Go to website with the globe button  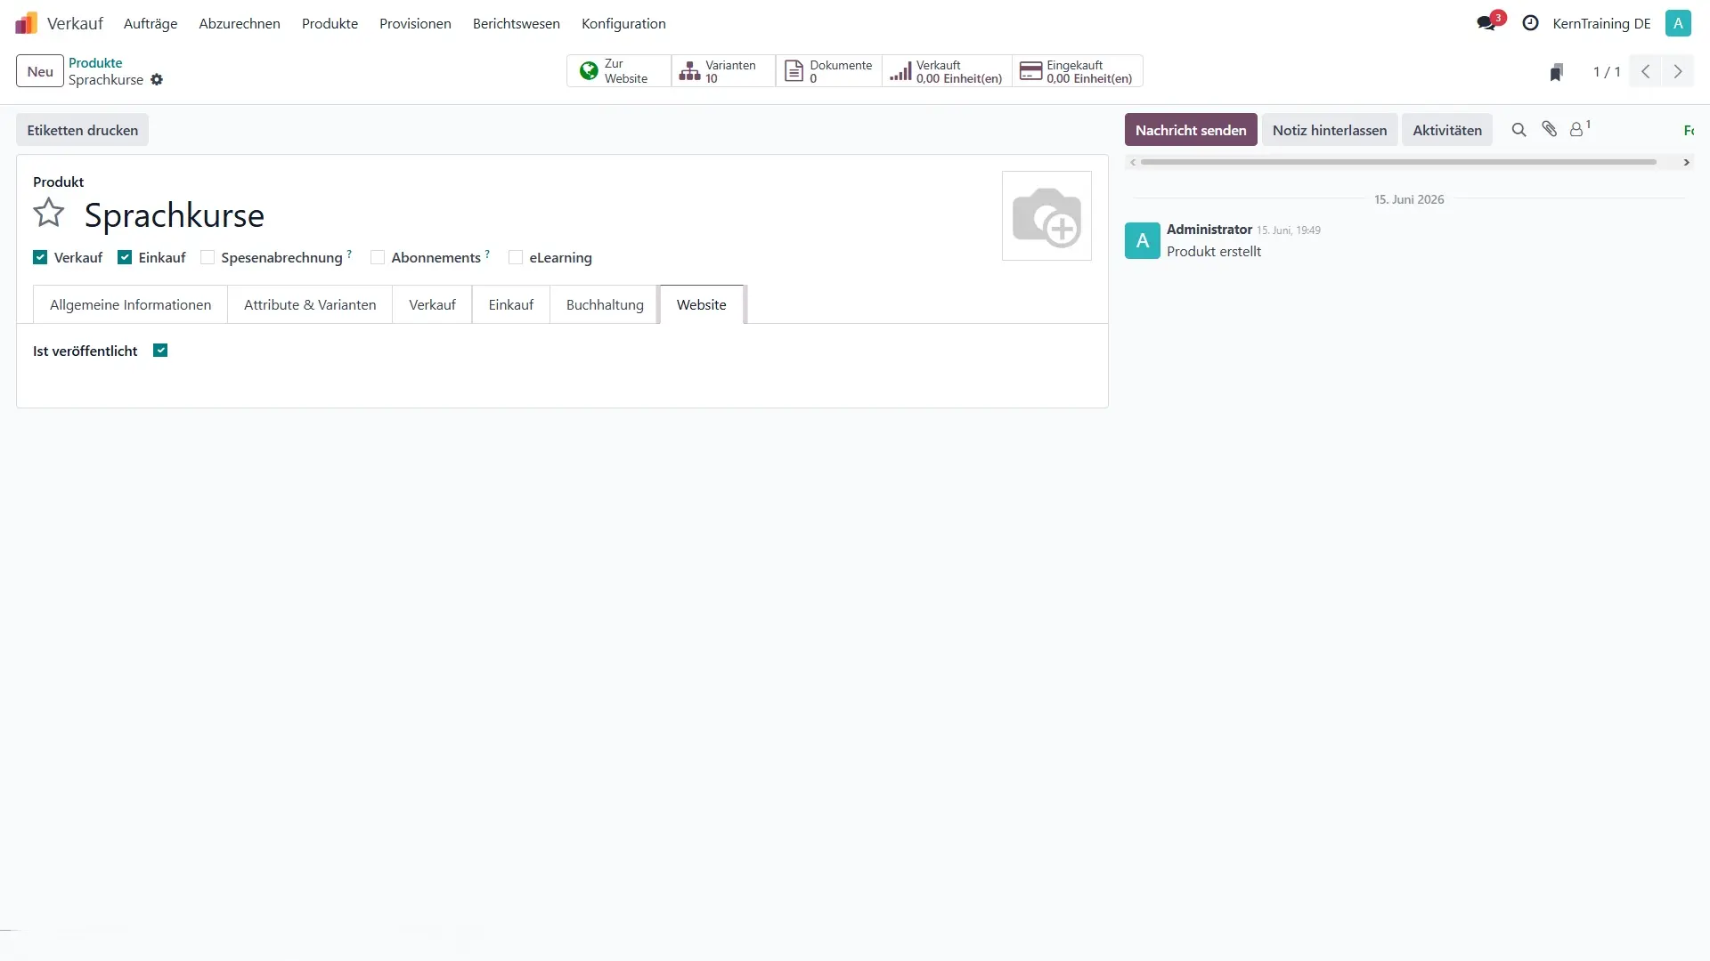(x=619, y=71)
